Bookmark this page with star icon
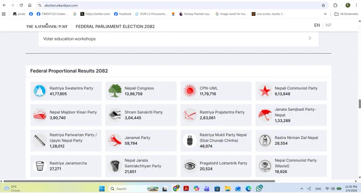 pos(323,5)
